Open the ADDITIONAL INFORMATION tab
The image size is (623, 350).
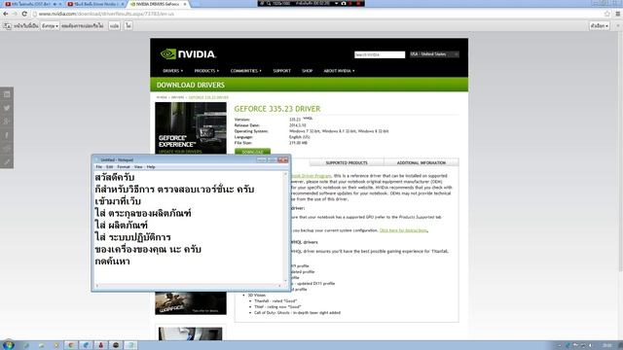[421, 162]
